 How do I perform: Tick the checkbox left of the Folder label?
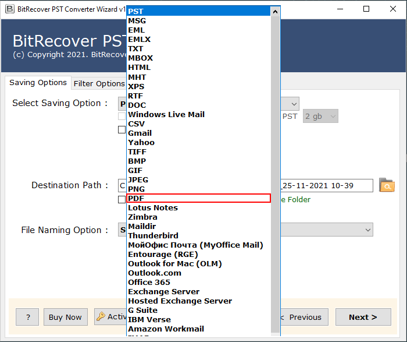tap(122, 200)
